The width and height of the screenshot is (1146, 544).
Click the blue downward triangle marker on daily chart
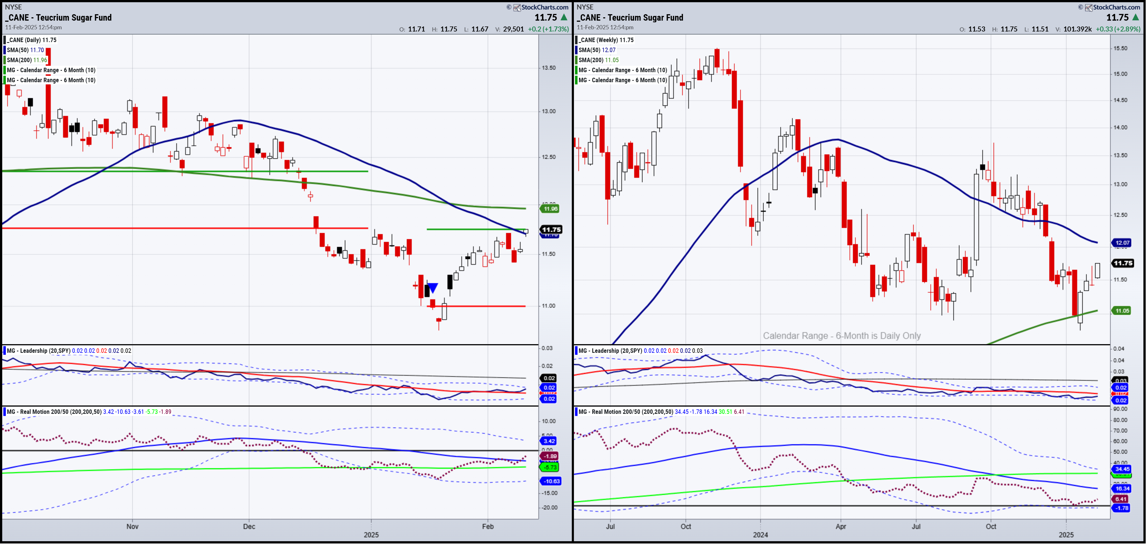click(x=432, y=288)
